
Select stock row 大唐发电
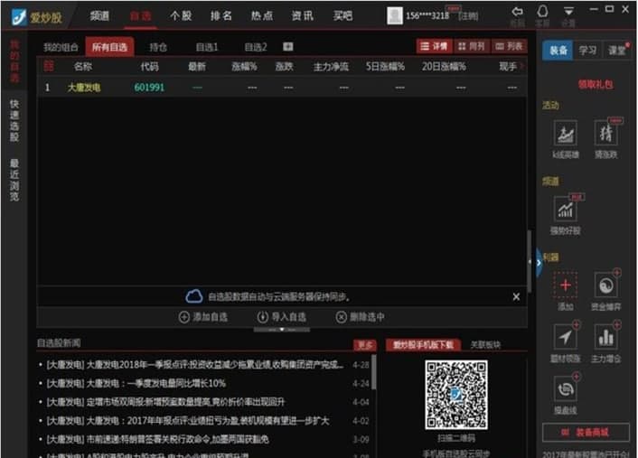tap(282, 87)
